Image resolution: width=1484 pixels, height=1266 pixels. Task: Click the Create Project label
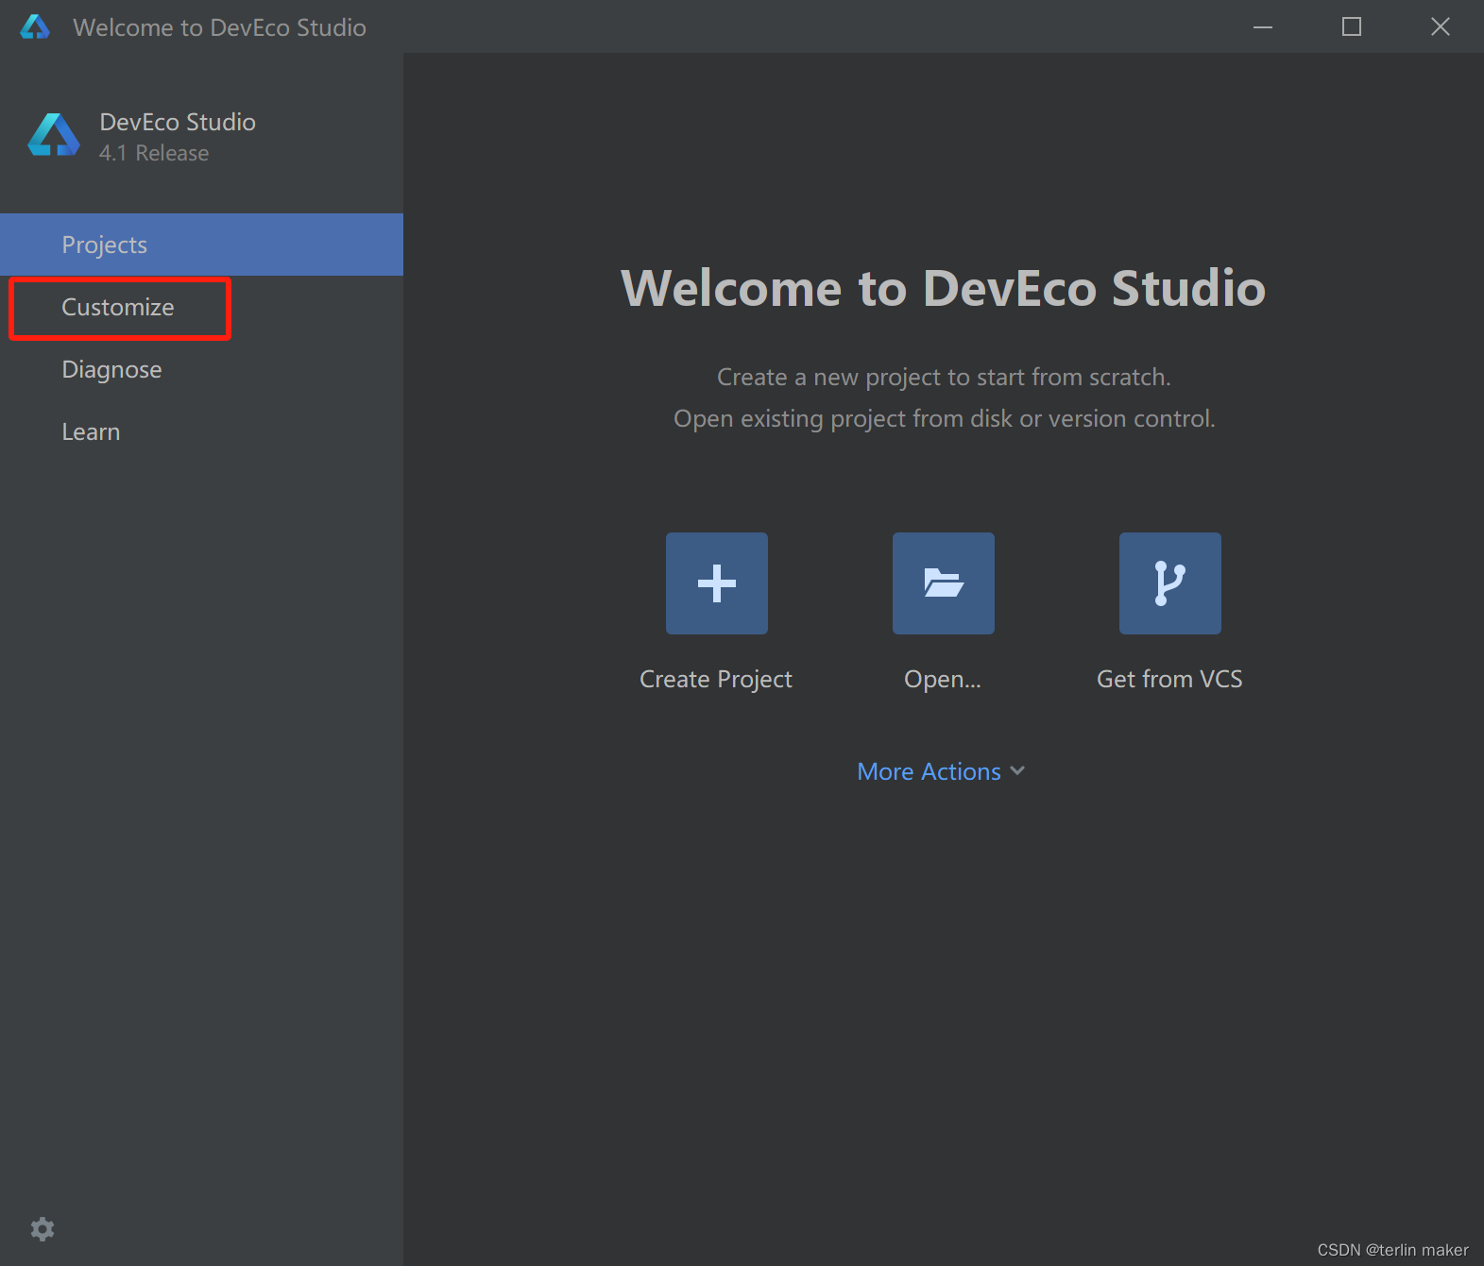pos(716,679)
